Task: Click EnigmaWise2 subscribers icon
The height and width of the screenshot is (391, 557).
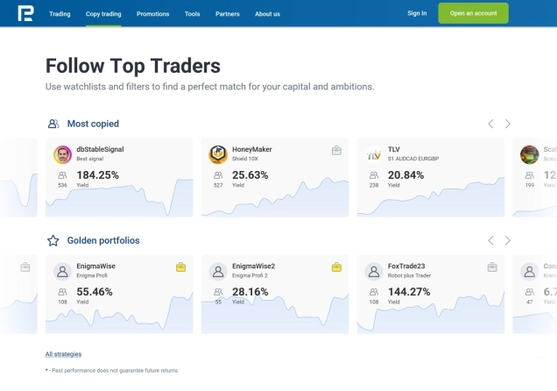Action: 218,292
